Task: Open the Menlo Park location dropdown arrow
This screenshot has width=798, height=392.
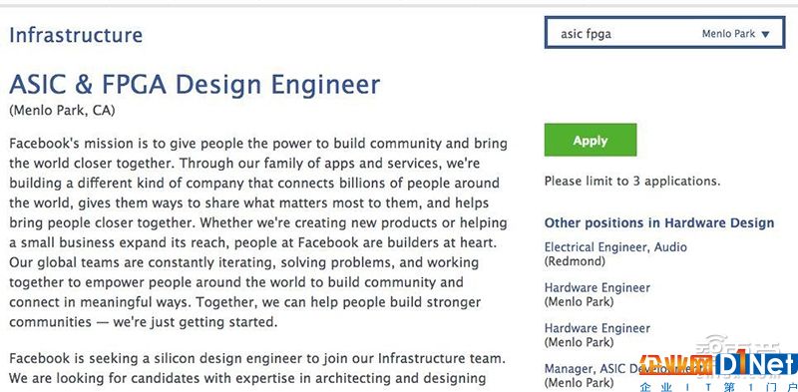Action: pyautogui.click(x=766, y=35)
